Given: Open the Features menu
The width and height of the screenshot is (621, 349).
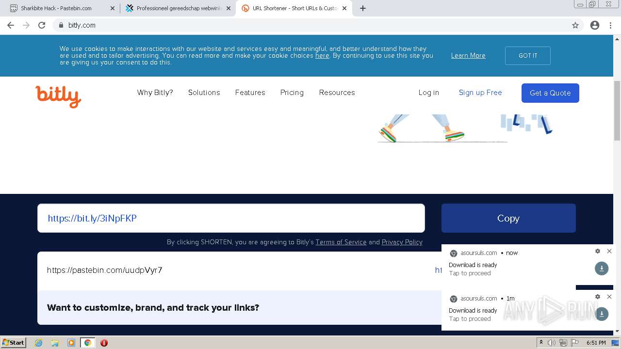Looking at the screenshot, I should 250,93.
